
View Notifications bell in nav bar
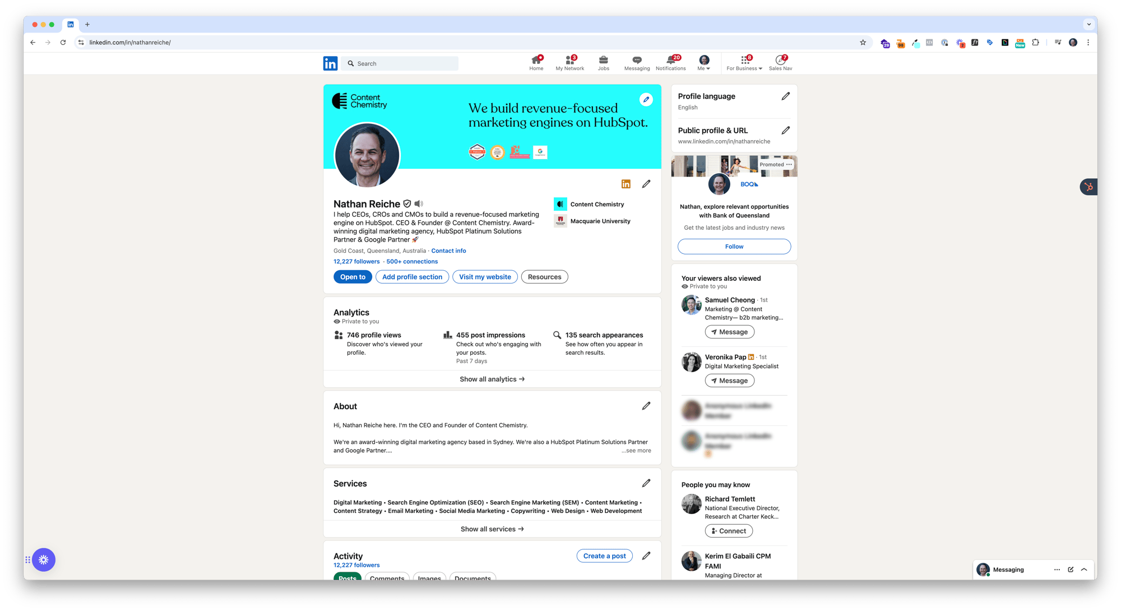pyautogui.click(x=670, y=63)
